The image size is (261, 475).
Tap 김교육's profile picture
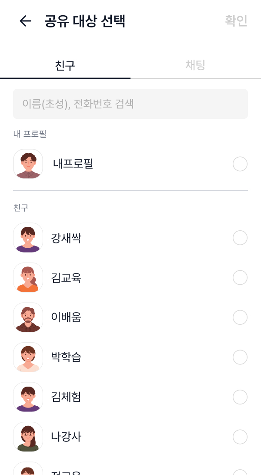(x=28, y=278)
